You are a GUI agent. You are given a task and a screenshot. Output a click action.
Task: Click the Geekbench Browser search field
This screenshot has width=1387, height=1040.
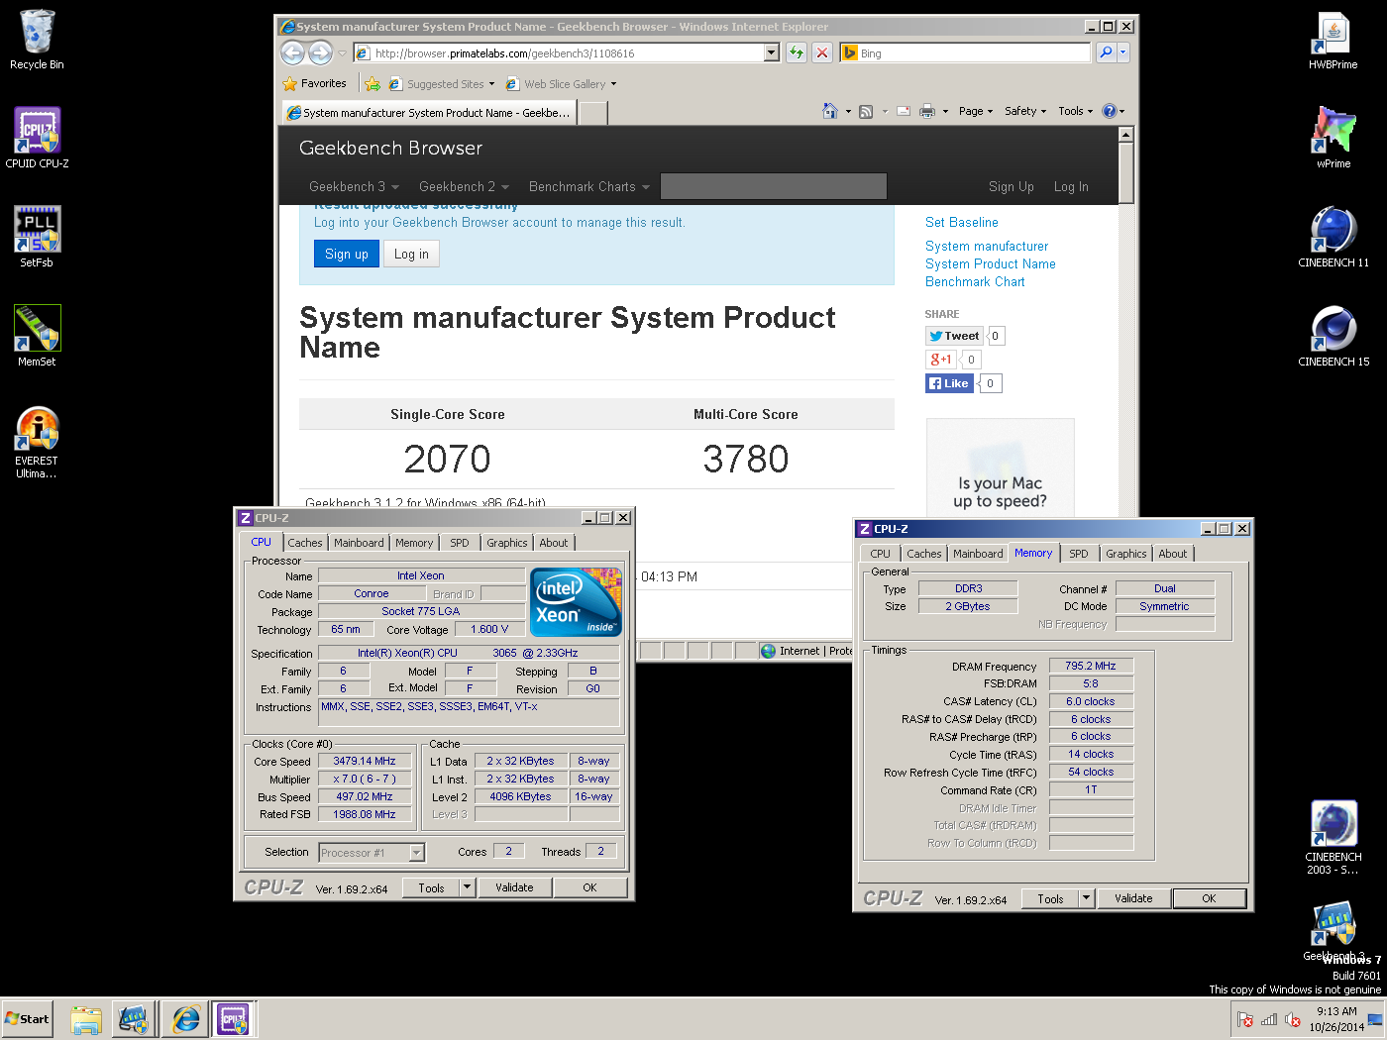tap(774, 186)
